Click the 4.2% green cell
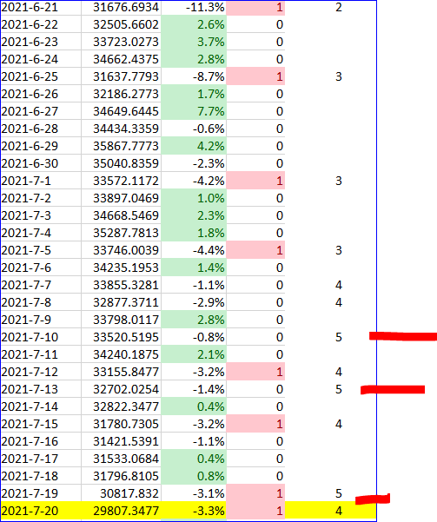This screenshot has width=437, height=522. [x=194, y=146]
